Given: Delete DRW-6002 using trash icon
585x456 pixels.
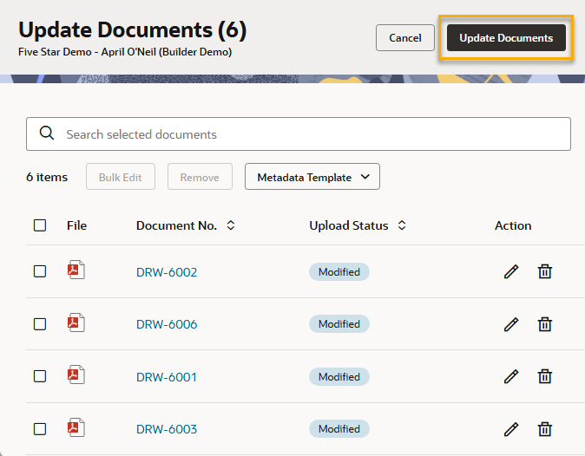Looking at the screenshot, I should [x=545, y=271].
